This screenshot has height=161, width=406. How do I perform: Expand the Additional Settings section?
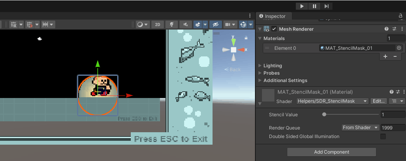(260, 80)
